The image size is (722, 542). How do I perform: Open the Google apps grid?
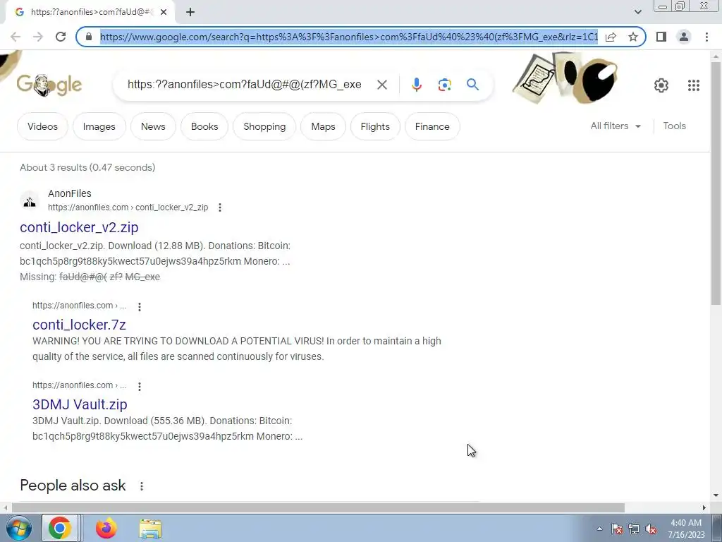click(x=694, y=85)
